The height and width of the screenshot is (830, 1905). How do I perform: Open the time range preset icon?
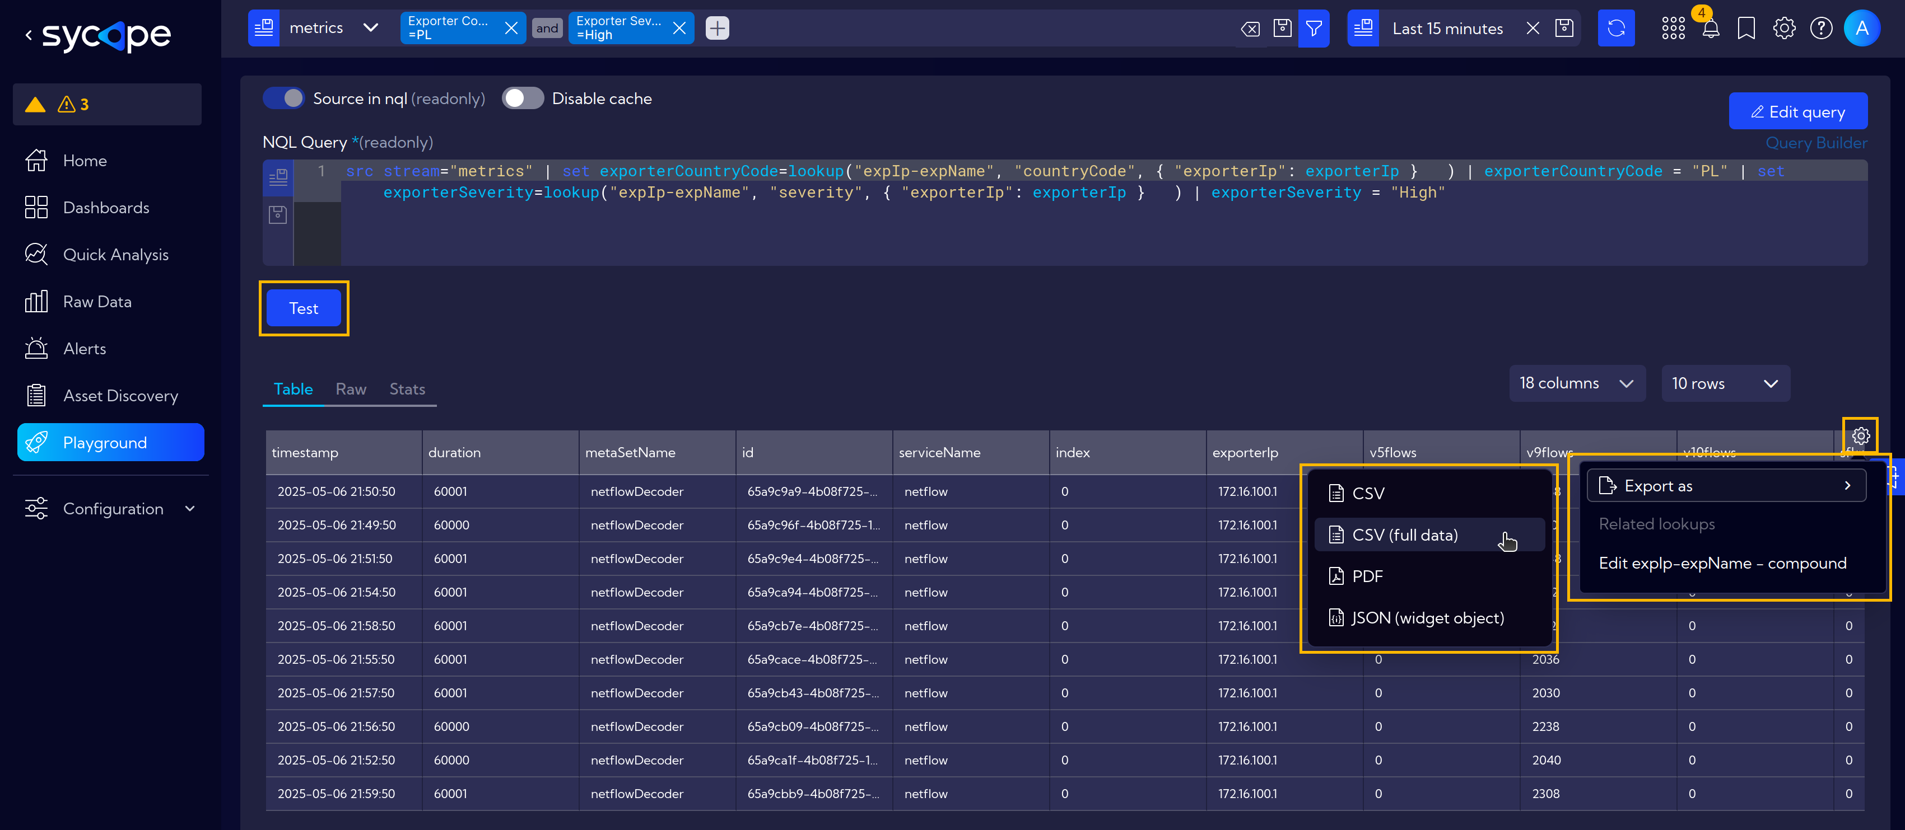coord(1363,28)
